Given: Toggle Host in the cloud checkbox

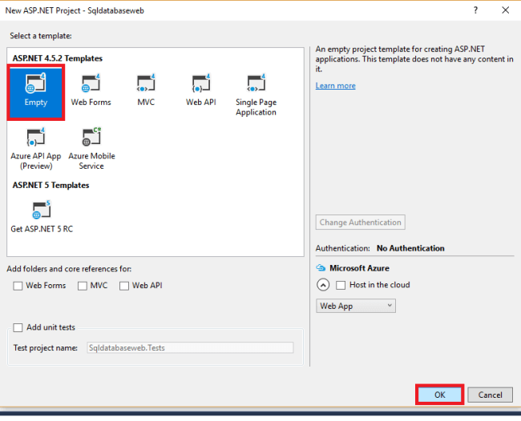Looking at the screenshot, I should (x=341, y=285).
